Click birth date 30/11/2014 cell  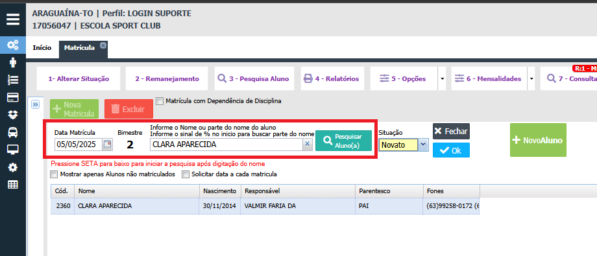tap(221, 206)
